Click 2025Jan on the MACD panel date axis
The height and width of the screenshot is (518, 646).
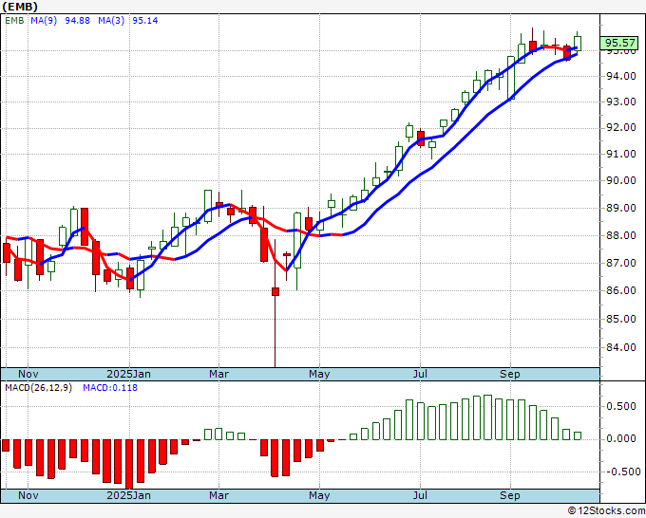point(128,495)
